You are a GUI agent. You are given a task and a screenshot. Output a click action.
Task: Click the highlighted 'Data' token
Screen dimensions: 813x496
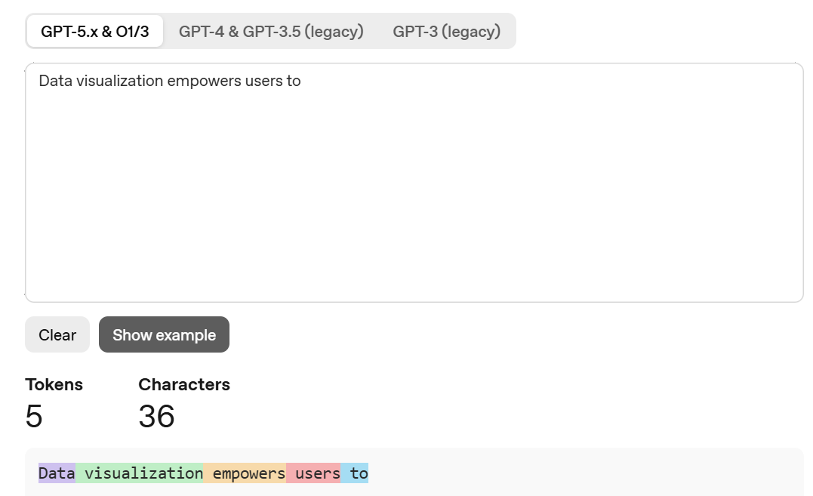pyautogui.click(x=57, y=473)
